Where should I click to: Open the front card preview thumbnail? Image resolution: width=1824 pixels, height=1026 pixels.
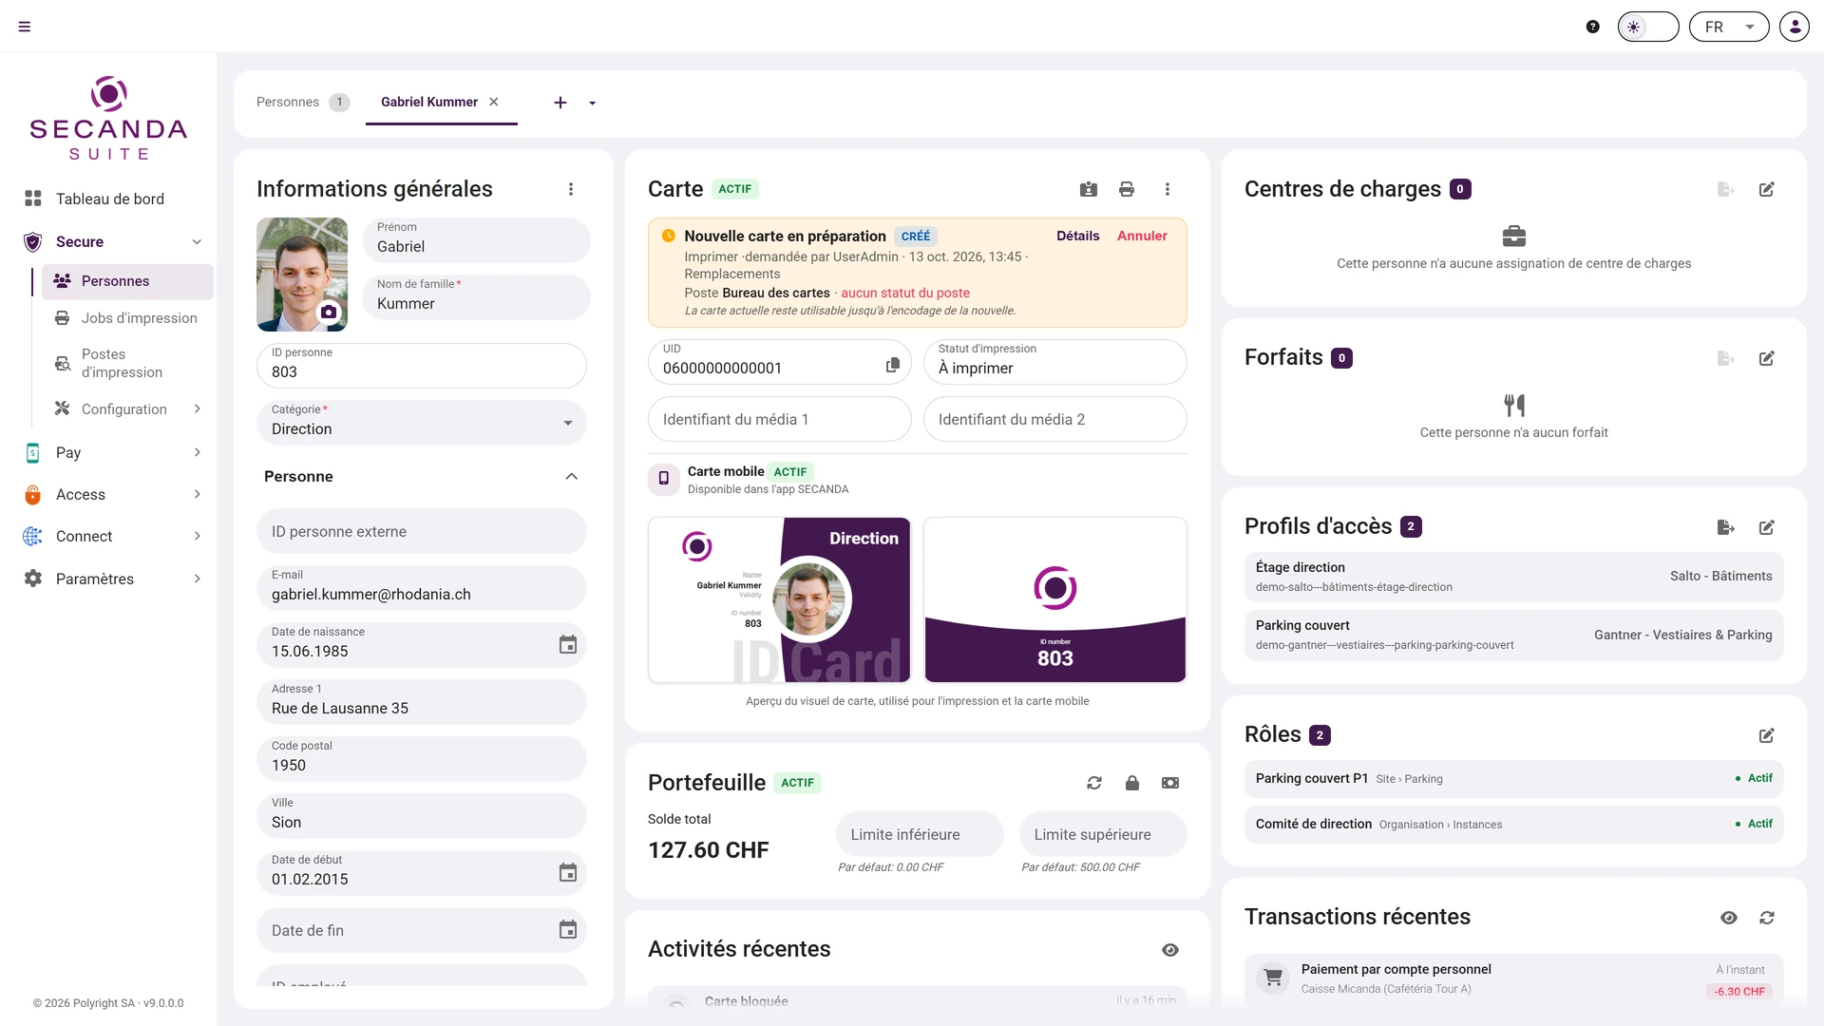click(779, 599)
